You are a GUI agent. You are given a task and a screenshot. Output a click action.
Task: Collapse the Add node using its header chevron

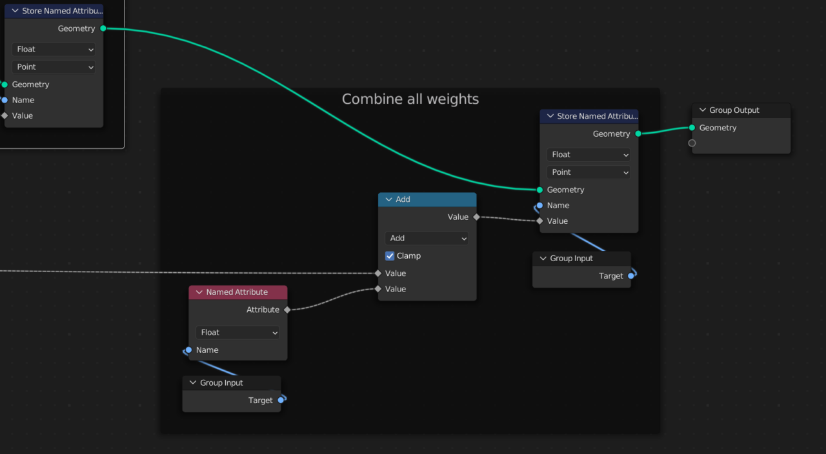388,199
